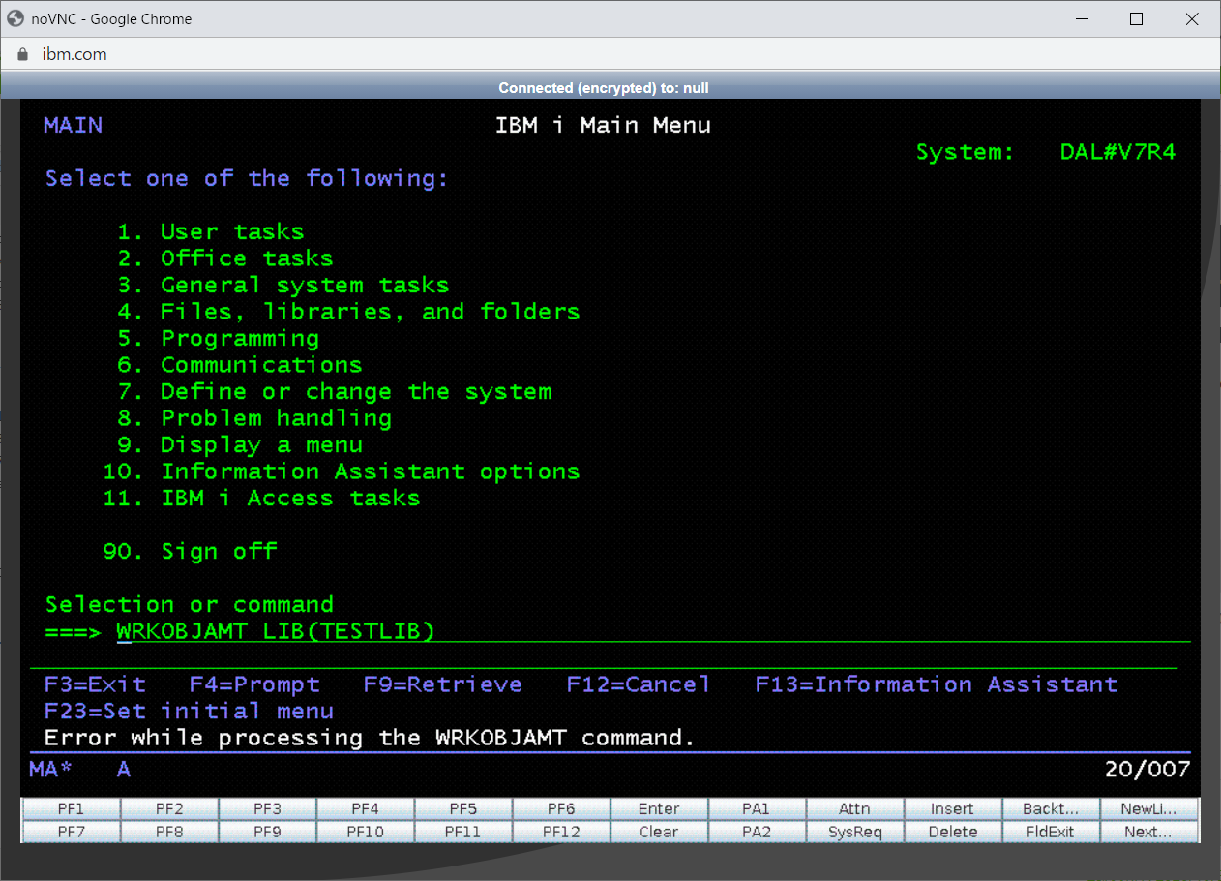Image resolution: width=1221 pixels, height=881 pixels.
Task: Click the Insert key button
Action: point(953,808)
